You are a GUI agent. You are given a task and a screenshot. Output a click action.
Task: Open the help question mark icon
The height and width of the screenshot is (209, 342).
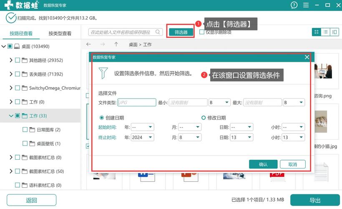click(294, 5)
